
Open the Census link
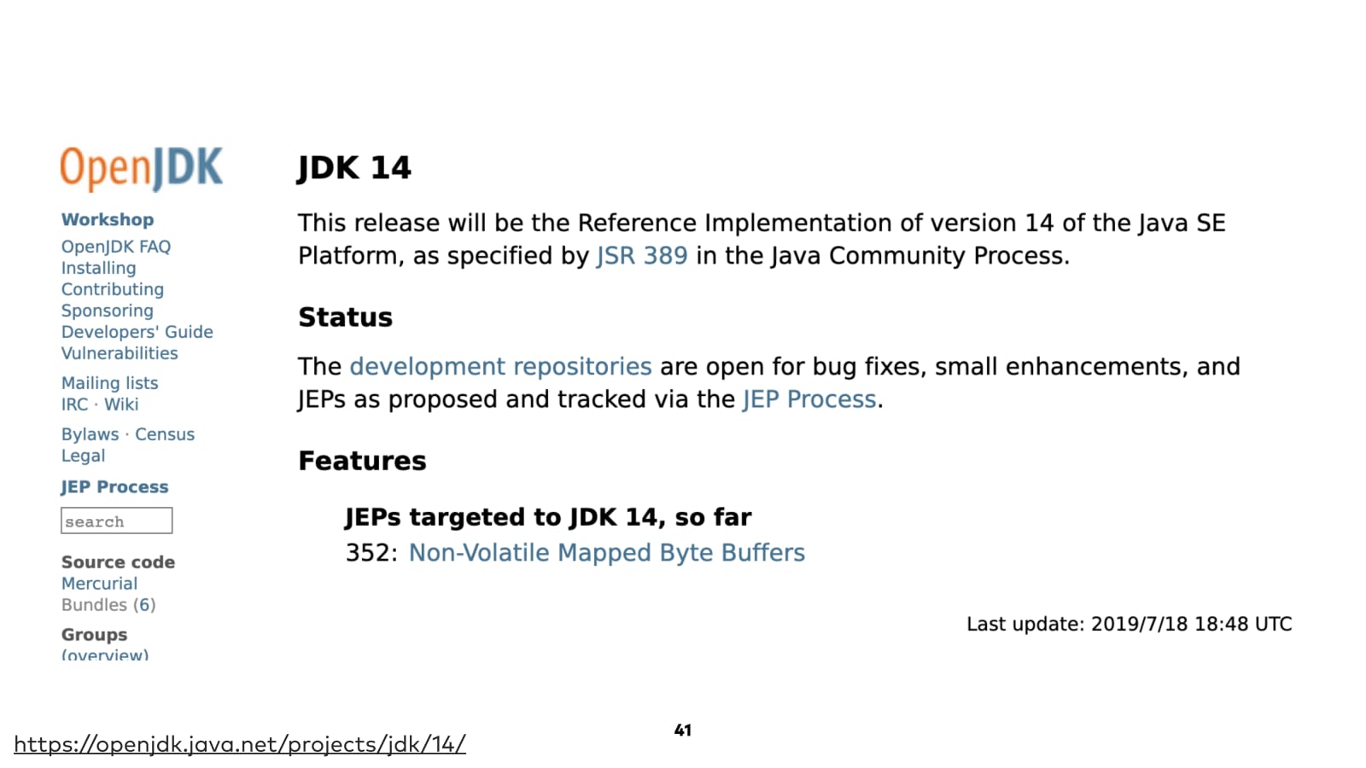[165, 434]
